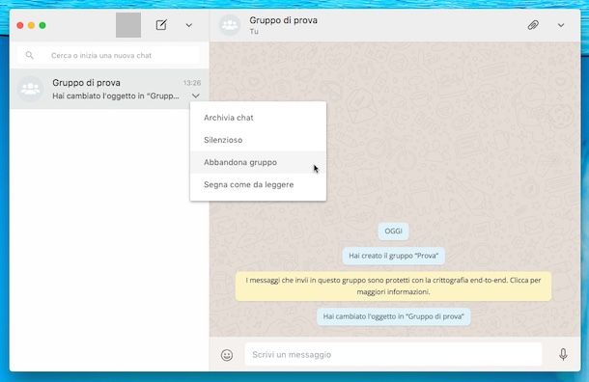Click the Gruppo di prova header title
This screenshot has width=589, height=382.
point(283,20)
